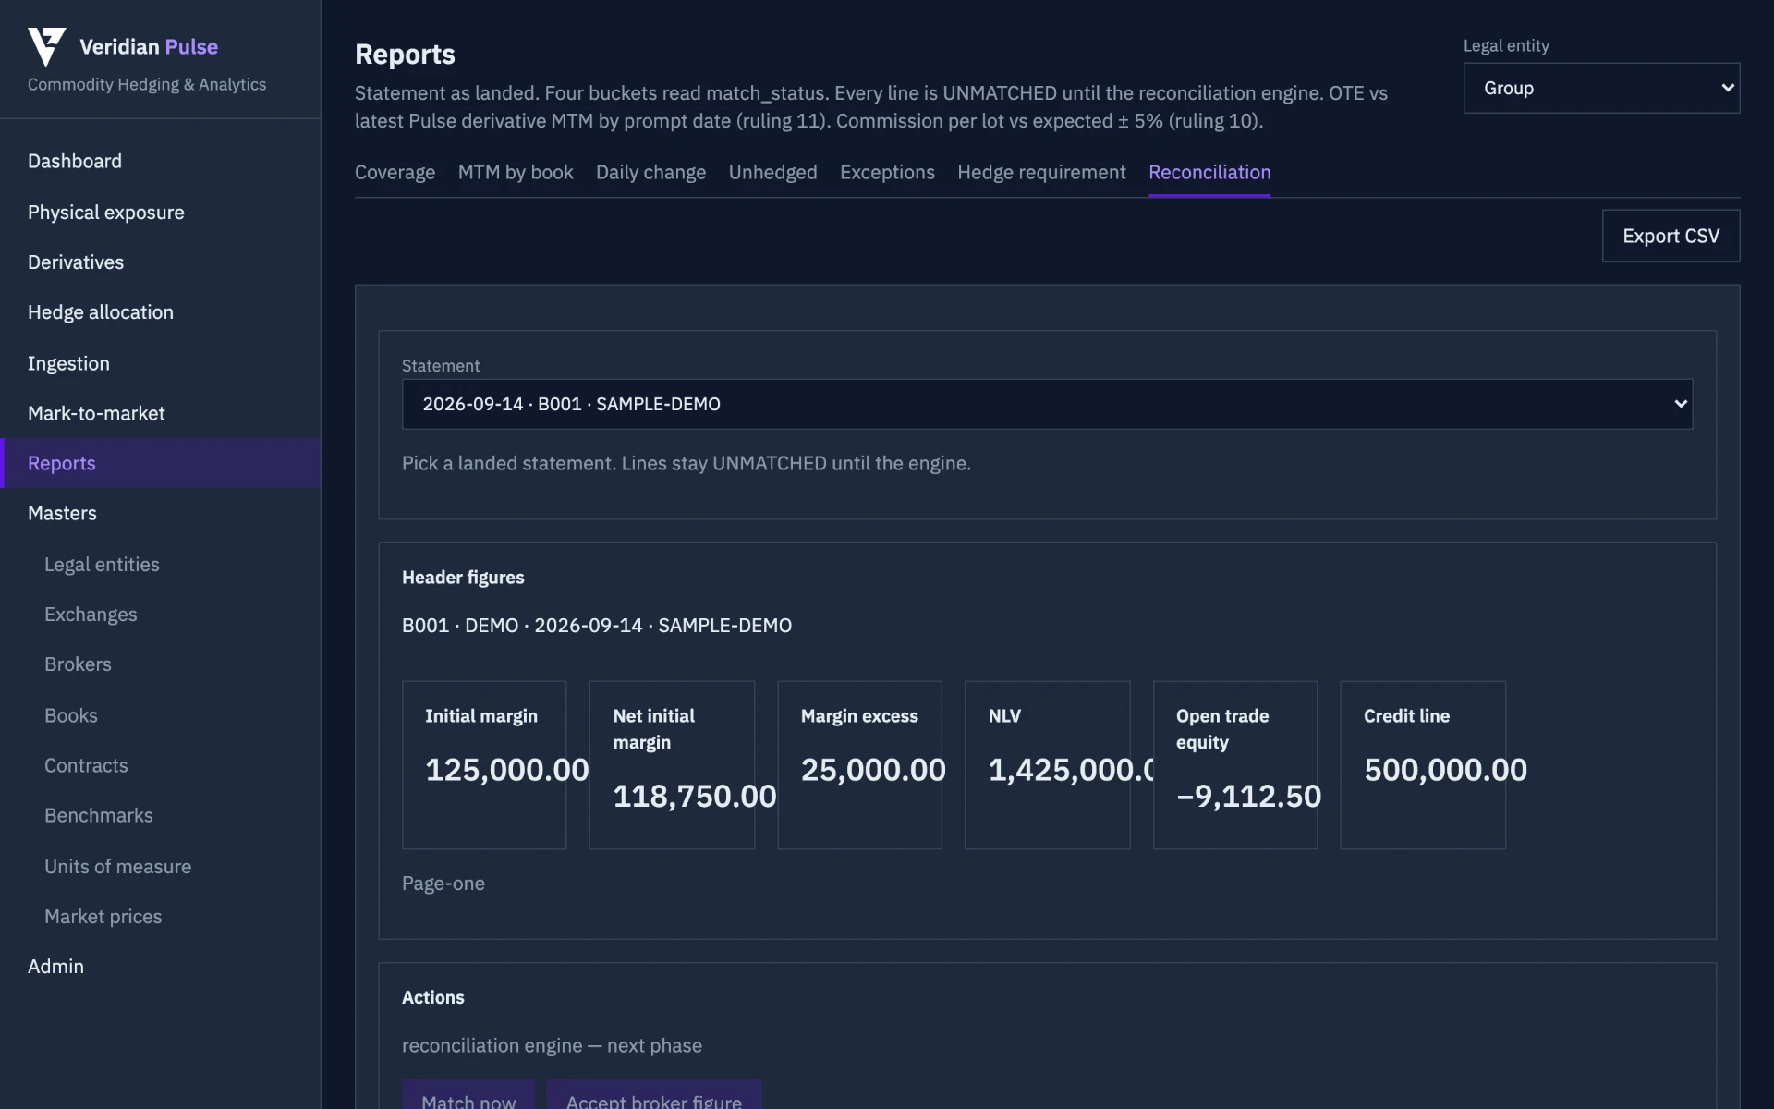Click the Match now button

point(468,1095)
